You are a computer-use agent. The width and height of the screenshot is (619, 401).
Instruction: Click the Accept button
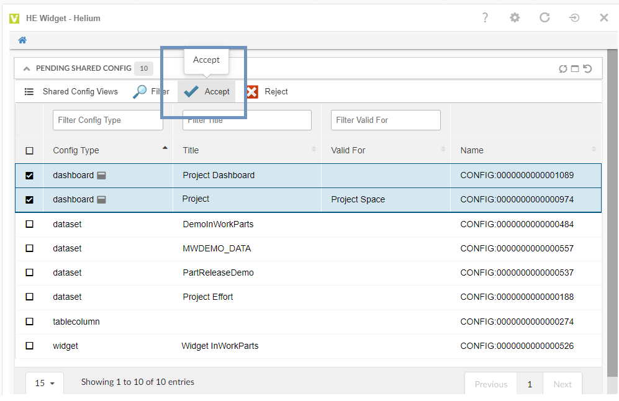tap(207, 92)
